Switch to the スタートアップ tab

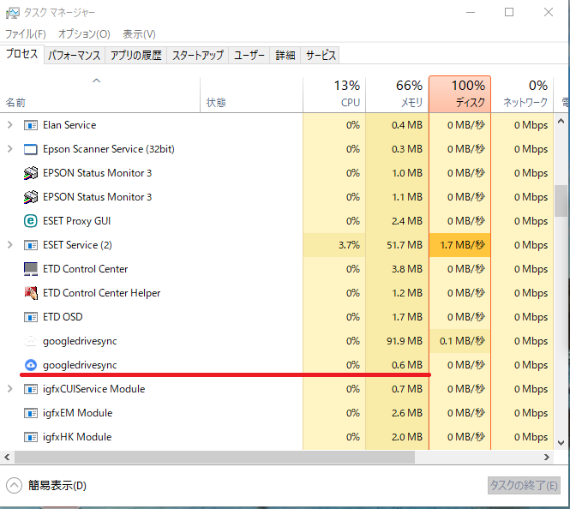click(198, 56)
